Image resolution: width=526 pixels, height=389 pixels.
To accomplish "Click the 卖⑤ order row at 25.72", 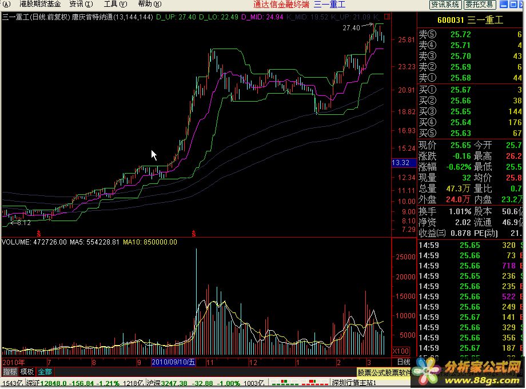I will (x=471, y=34).
